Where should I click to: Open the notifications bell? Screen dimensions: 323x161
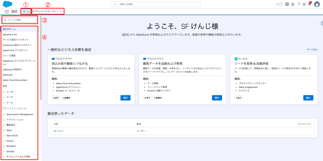click(x=309, y=4)
